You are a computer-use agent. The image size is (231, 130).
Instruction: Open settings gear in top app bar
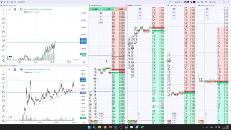pos(202,2)
